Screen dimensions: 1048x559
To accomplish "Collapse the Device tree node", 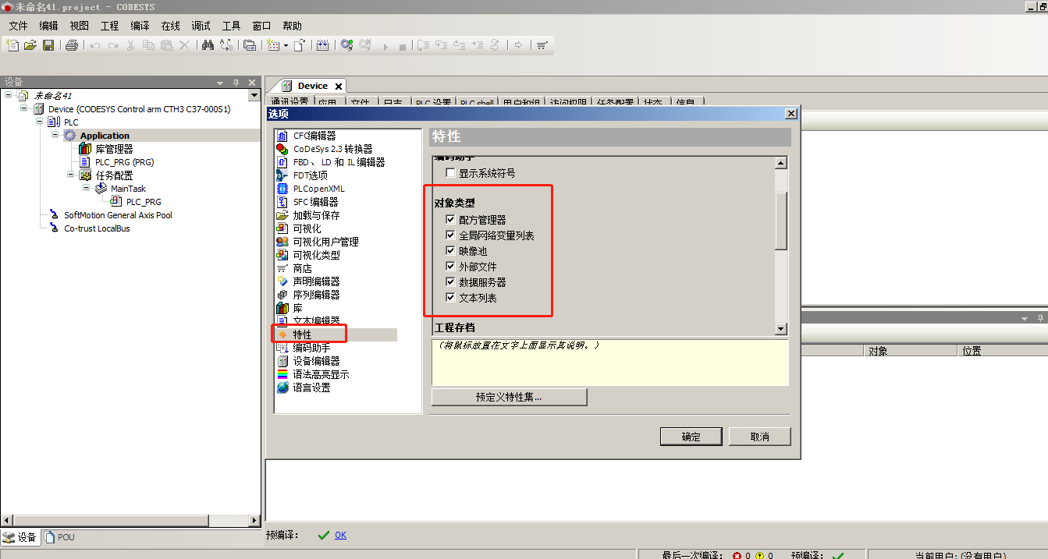I will pos(24,108).
